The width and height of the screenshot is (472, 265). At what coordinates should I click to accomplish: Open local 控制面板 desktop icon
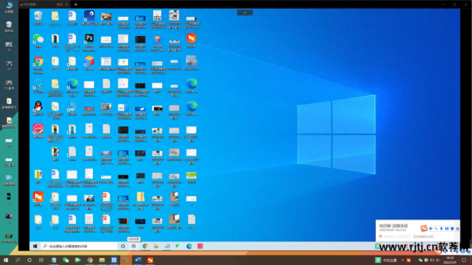click(9, 180)
